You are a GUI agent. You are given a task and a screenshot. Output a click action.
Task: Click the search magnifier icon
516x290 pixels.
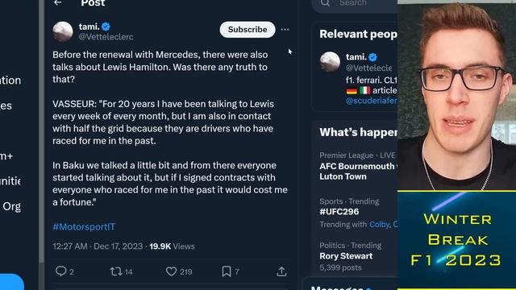[325, 3]
